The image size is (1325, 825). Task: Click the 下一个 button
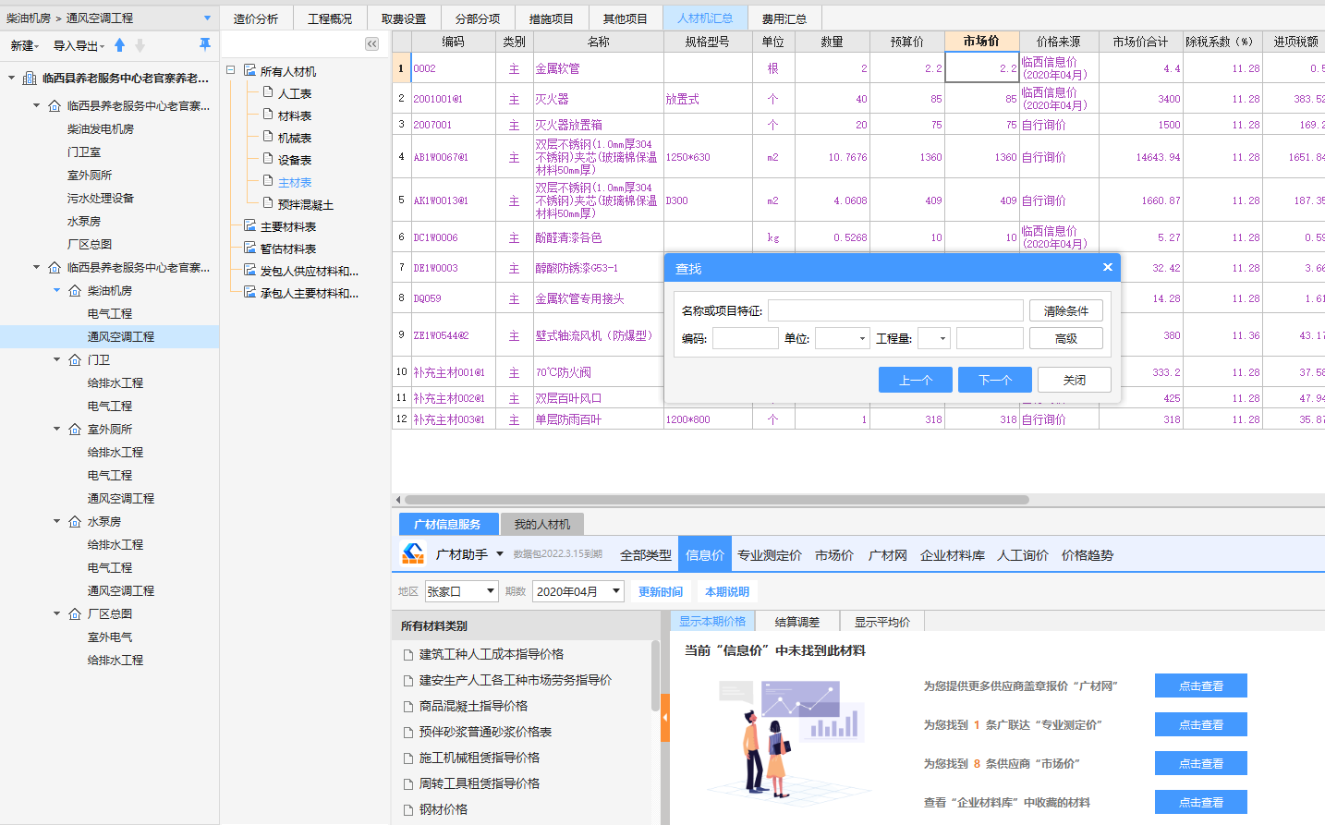(995, 380)
